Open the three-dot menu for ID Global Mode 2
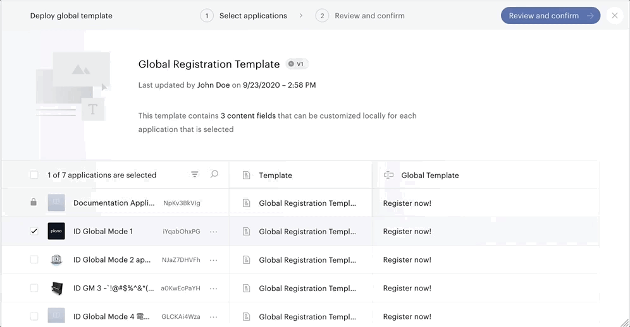630x327 pixels. coord(213,260)
